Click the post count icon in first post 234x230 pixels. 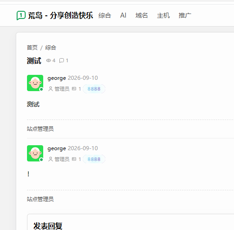pos(74,89)
